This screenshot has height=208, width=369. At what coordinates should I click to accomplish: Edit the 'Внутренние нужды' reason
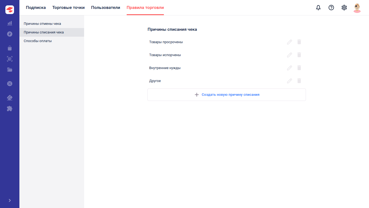289,68
